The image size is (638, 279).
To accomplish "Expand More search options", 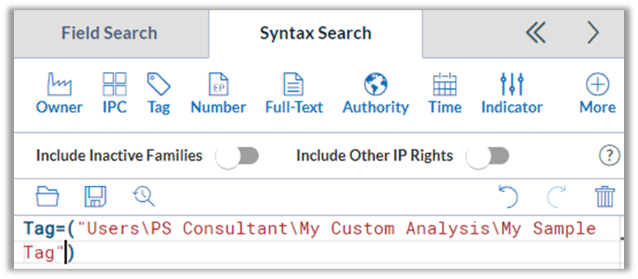I will click(598, 93).
